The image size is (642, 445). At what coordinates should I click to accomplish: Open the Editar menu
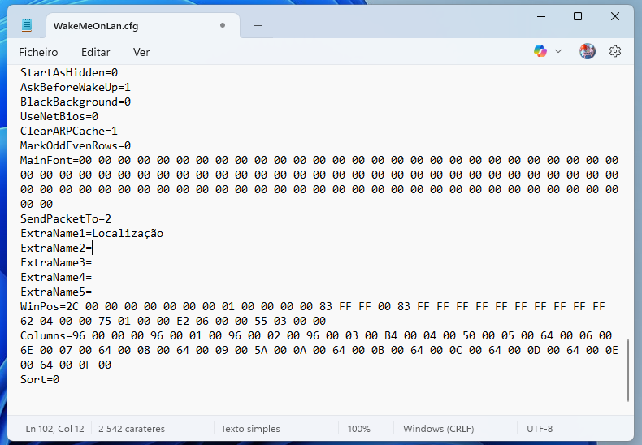95,52
